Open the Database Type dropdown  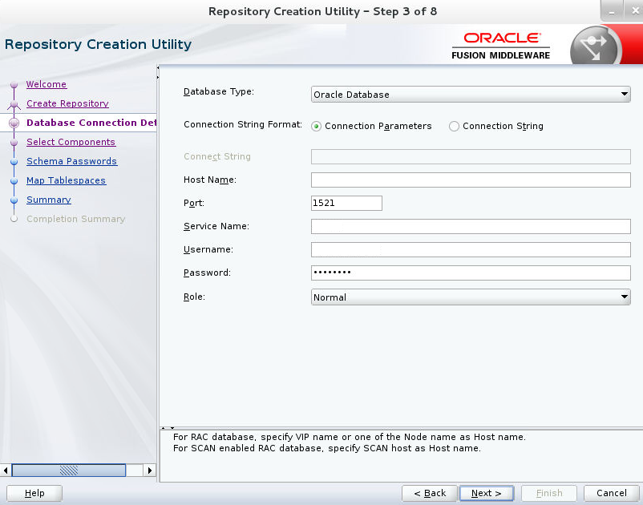[471, 94]
